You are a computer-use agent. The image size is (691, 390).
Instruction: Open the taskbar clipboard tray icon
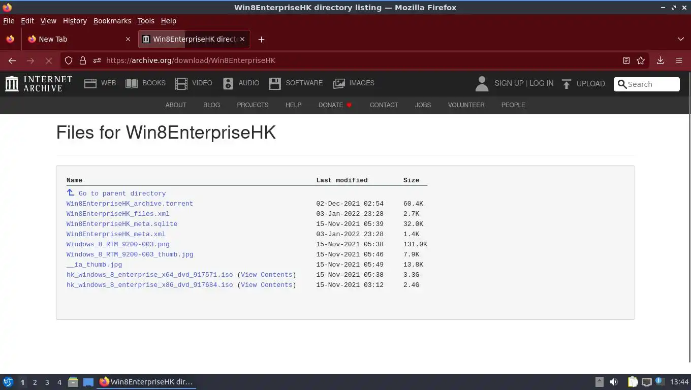[x=633, y=382]
